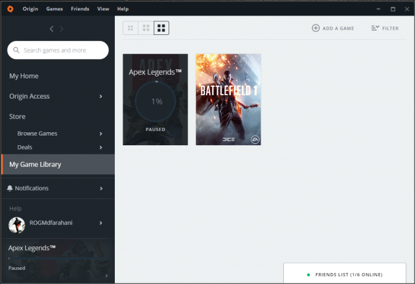The width and height of the screenshot is (415, 284).
Task: Open the Friends menu
Action: (80, 9)
